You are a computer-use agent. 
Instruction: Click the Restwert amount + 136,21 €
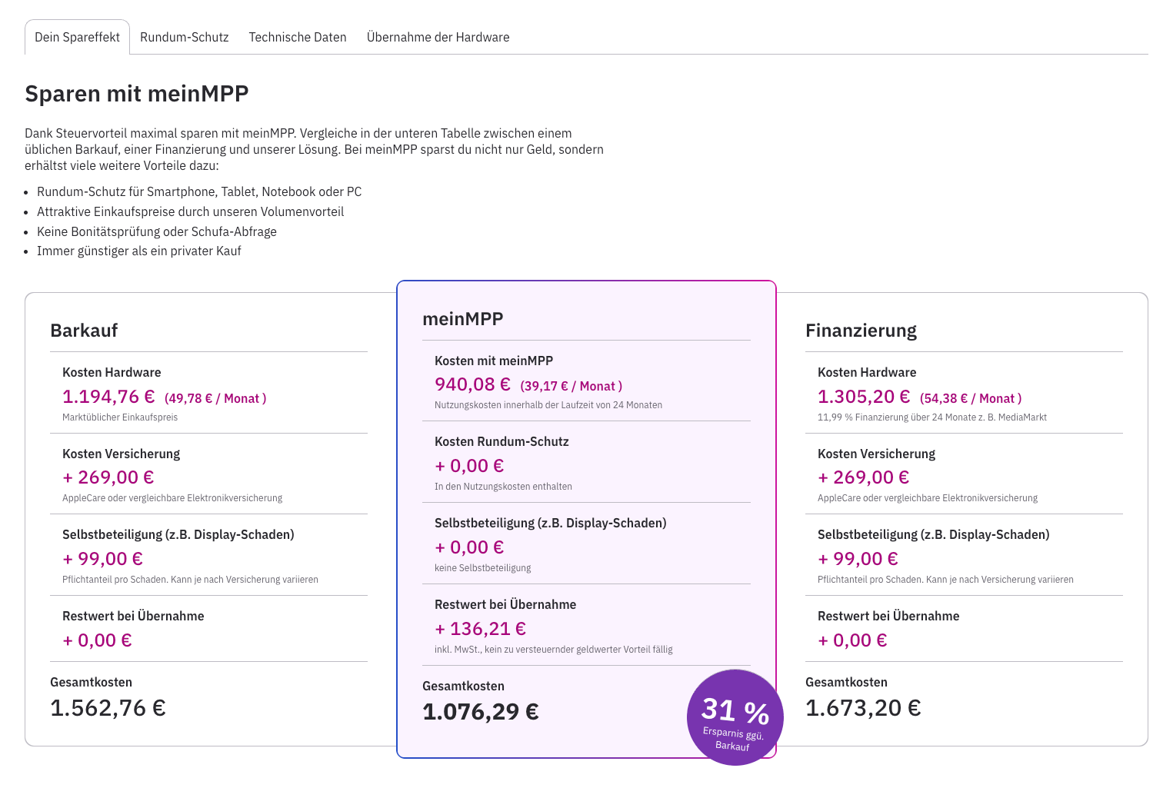coord(481,629)
